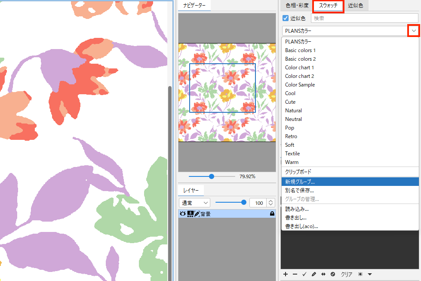Select the レイヤー panel tab
The width and height of the screenshot is (421, 281).
191,190
